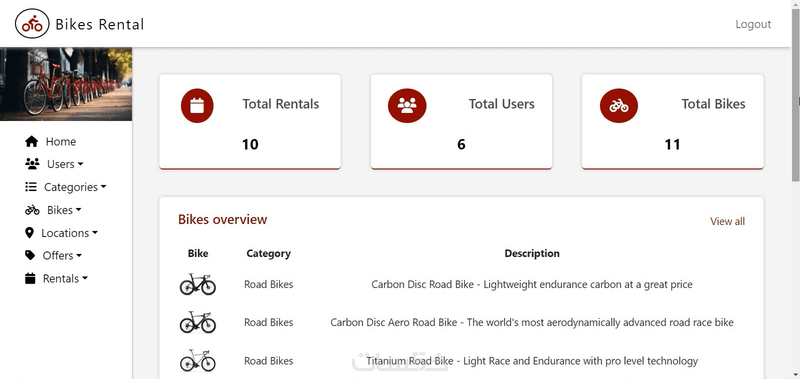Click the Home house icon
This screenshot has height=379, width=800.
coord(31,141)
